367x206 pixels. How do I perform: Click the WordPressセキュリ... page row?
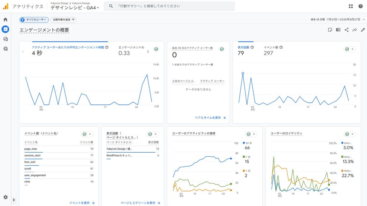click(133, 156)
